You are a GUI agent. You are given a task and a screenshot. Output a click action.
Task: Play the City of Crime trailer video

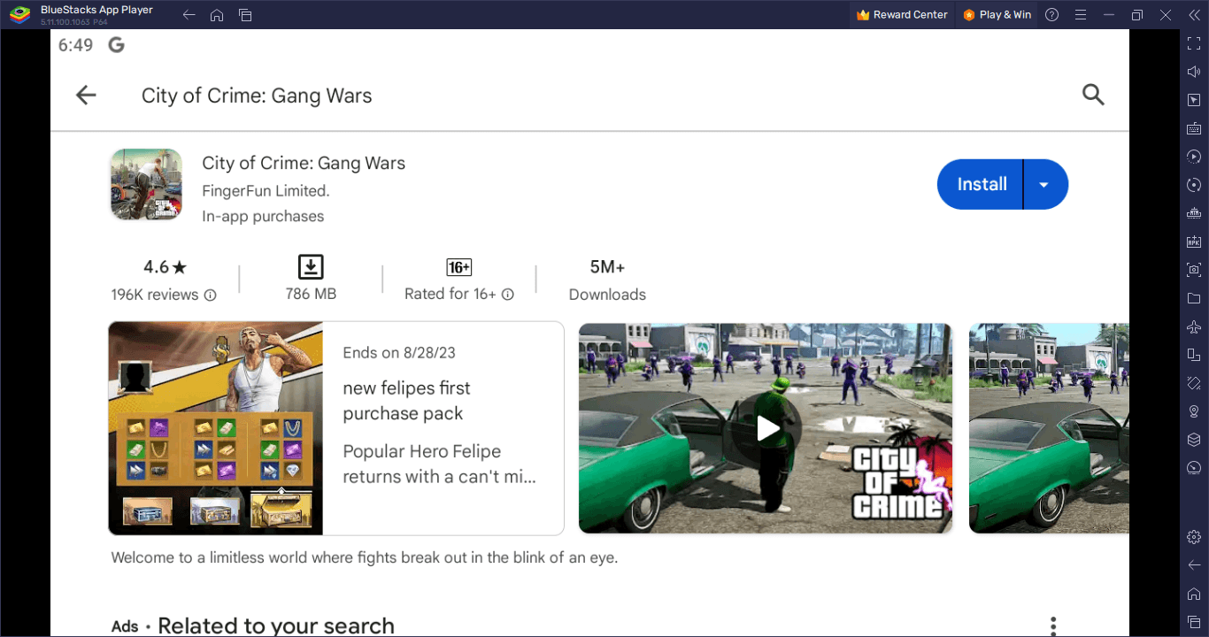(x=766, y=428)
